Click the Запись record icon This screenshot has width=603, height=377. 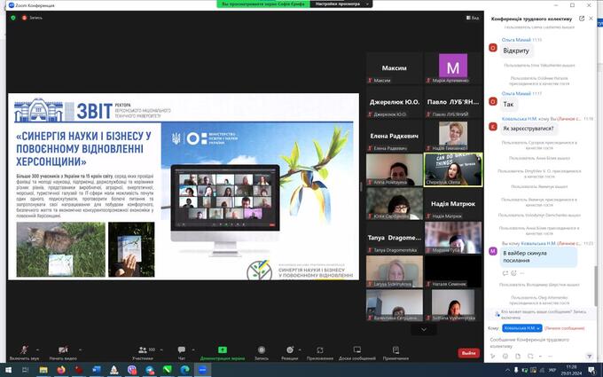point(262,350)
